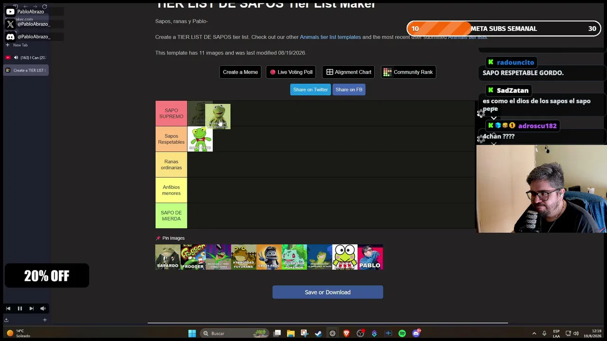Image resolution: width=607 pixels, height=341 pixels.
Task: Pick the Michigan J. Frog image
Action: pos(218,257)
